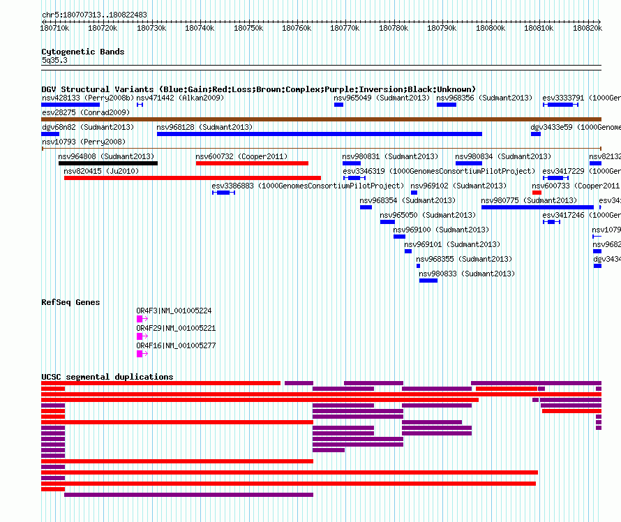This screenshot has height=522, width=621.
Task: Click the UCSC segmental duplications track title
Action: coord(107,377)
